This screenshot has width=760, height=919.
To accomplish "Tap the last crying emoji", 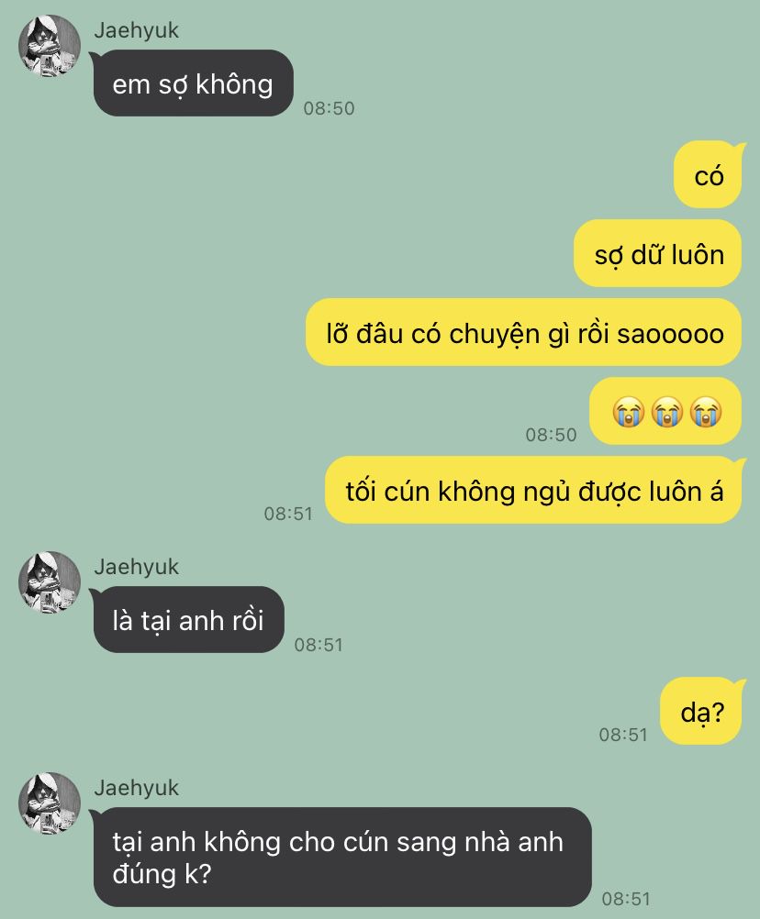I will 706,412.
